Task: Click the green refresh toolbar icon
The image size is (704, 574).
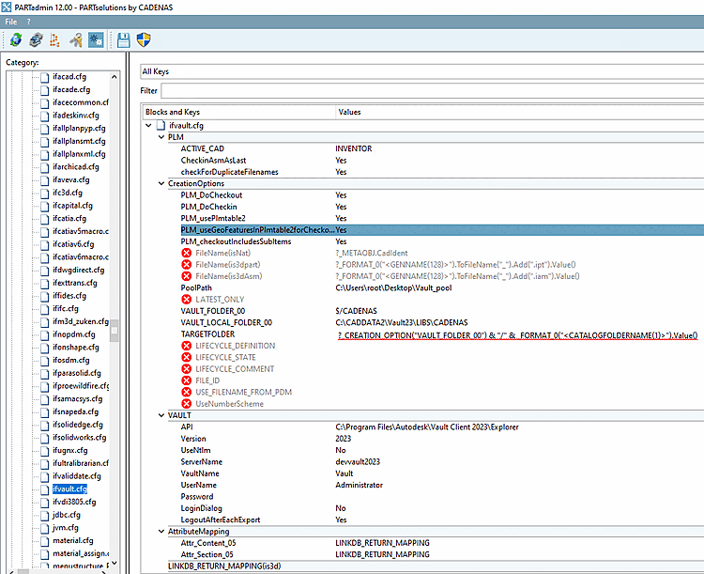Action: click(16, 40)
